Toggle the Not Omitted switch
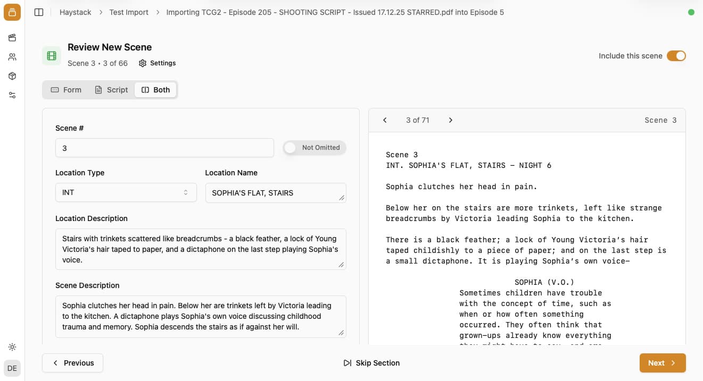The image size is (703, 381). [x=315, y=148]
